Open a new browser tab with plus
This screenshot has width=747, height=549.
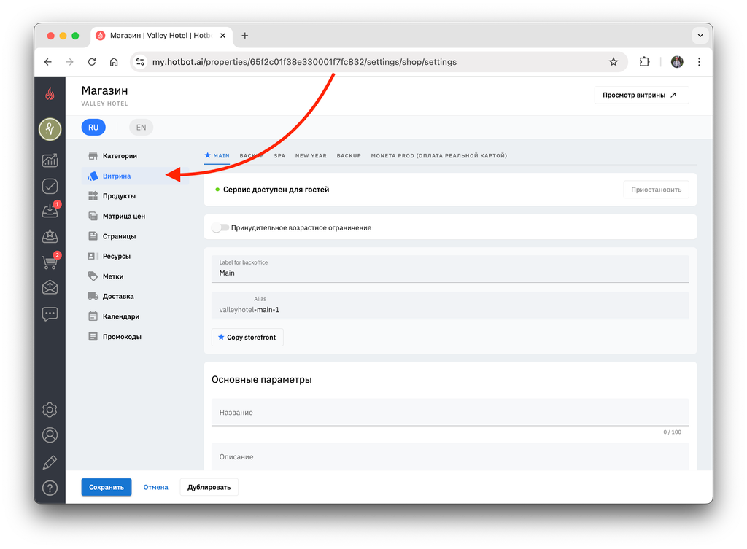(245, 36)
